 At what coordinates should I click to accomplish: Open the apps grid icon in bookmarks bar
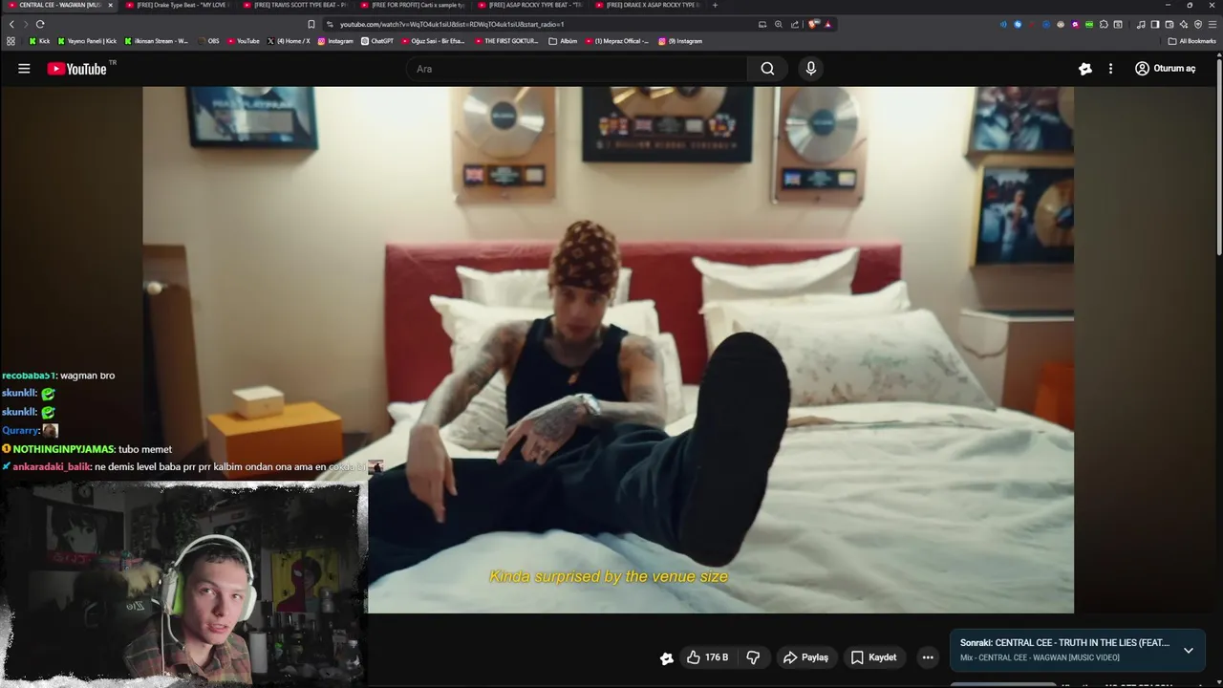pyautogui.click(x=11, y=41)
